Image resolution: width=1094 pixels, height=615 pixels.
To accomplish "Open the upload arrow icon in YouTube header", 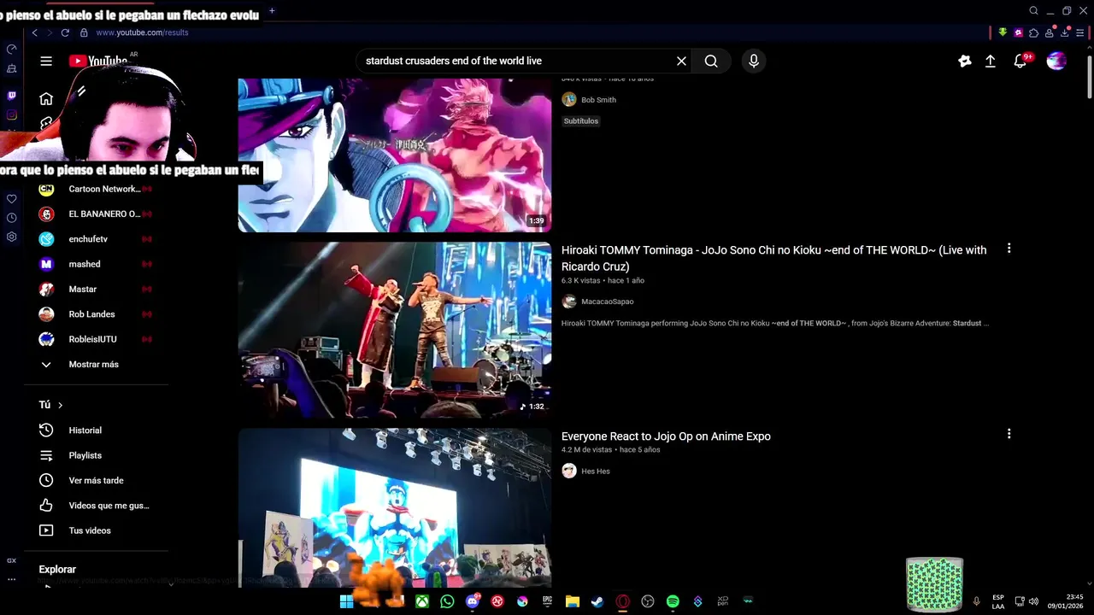I will click(x=990, y=61).
